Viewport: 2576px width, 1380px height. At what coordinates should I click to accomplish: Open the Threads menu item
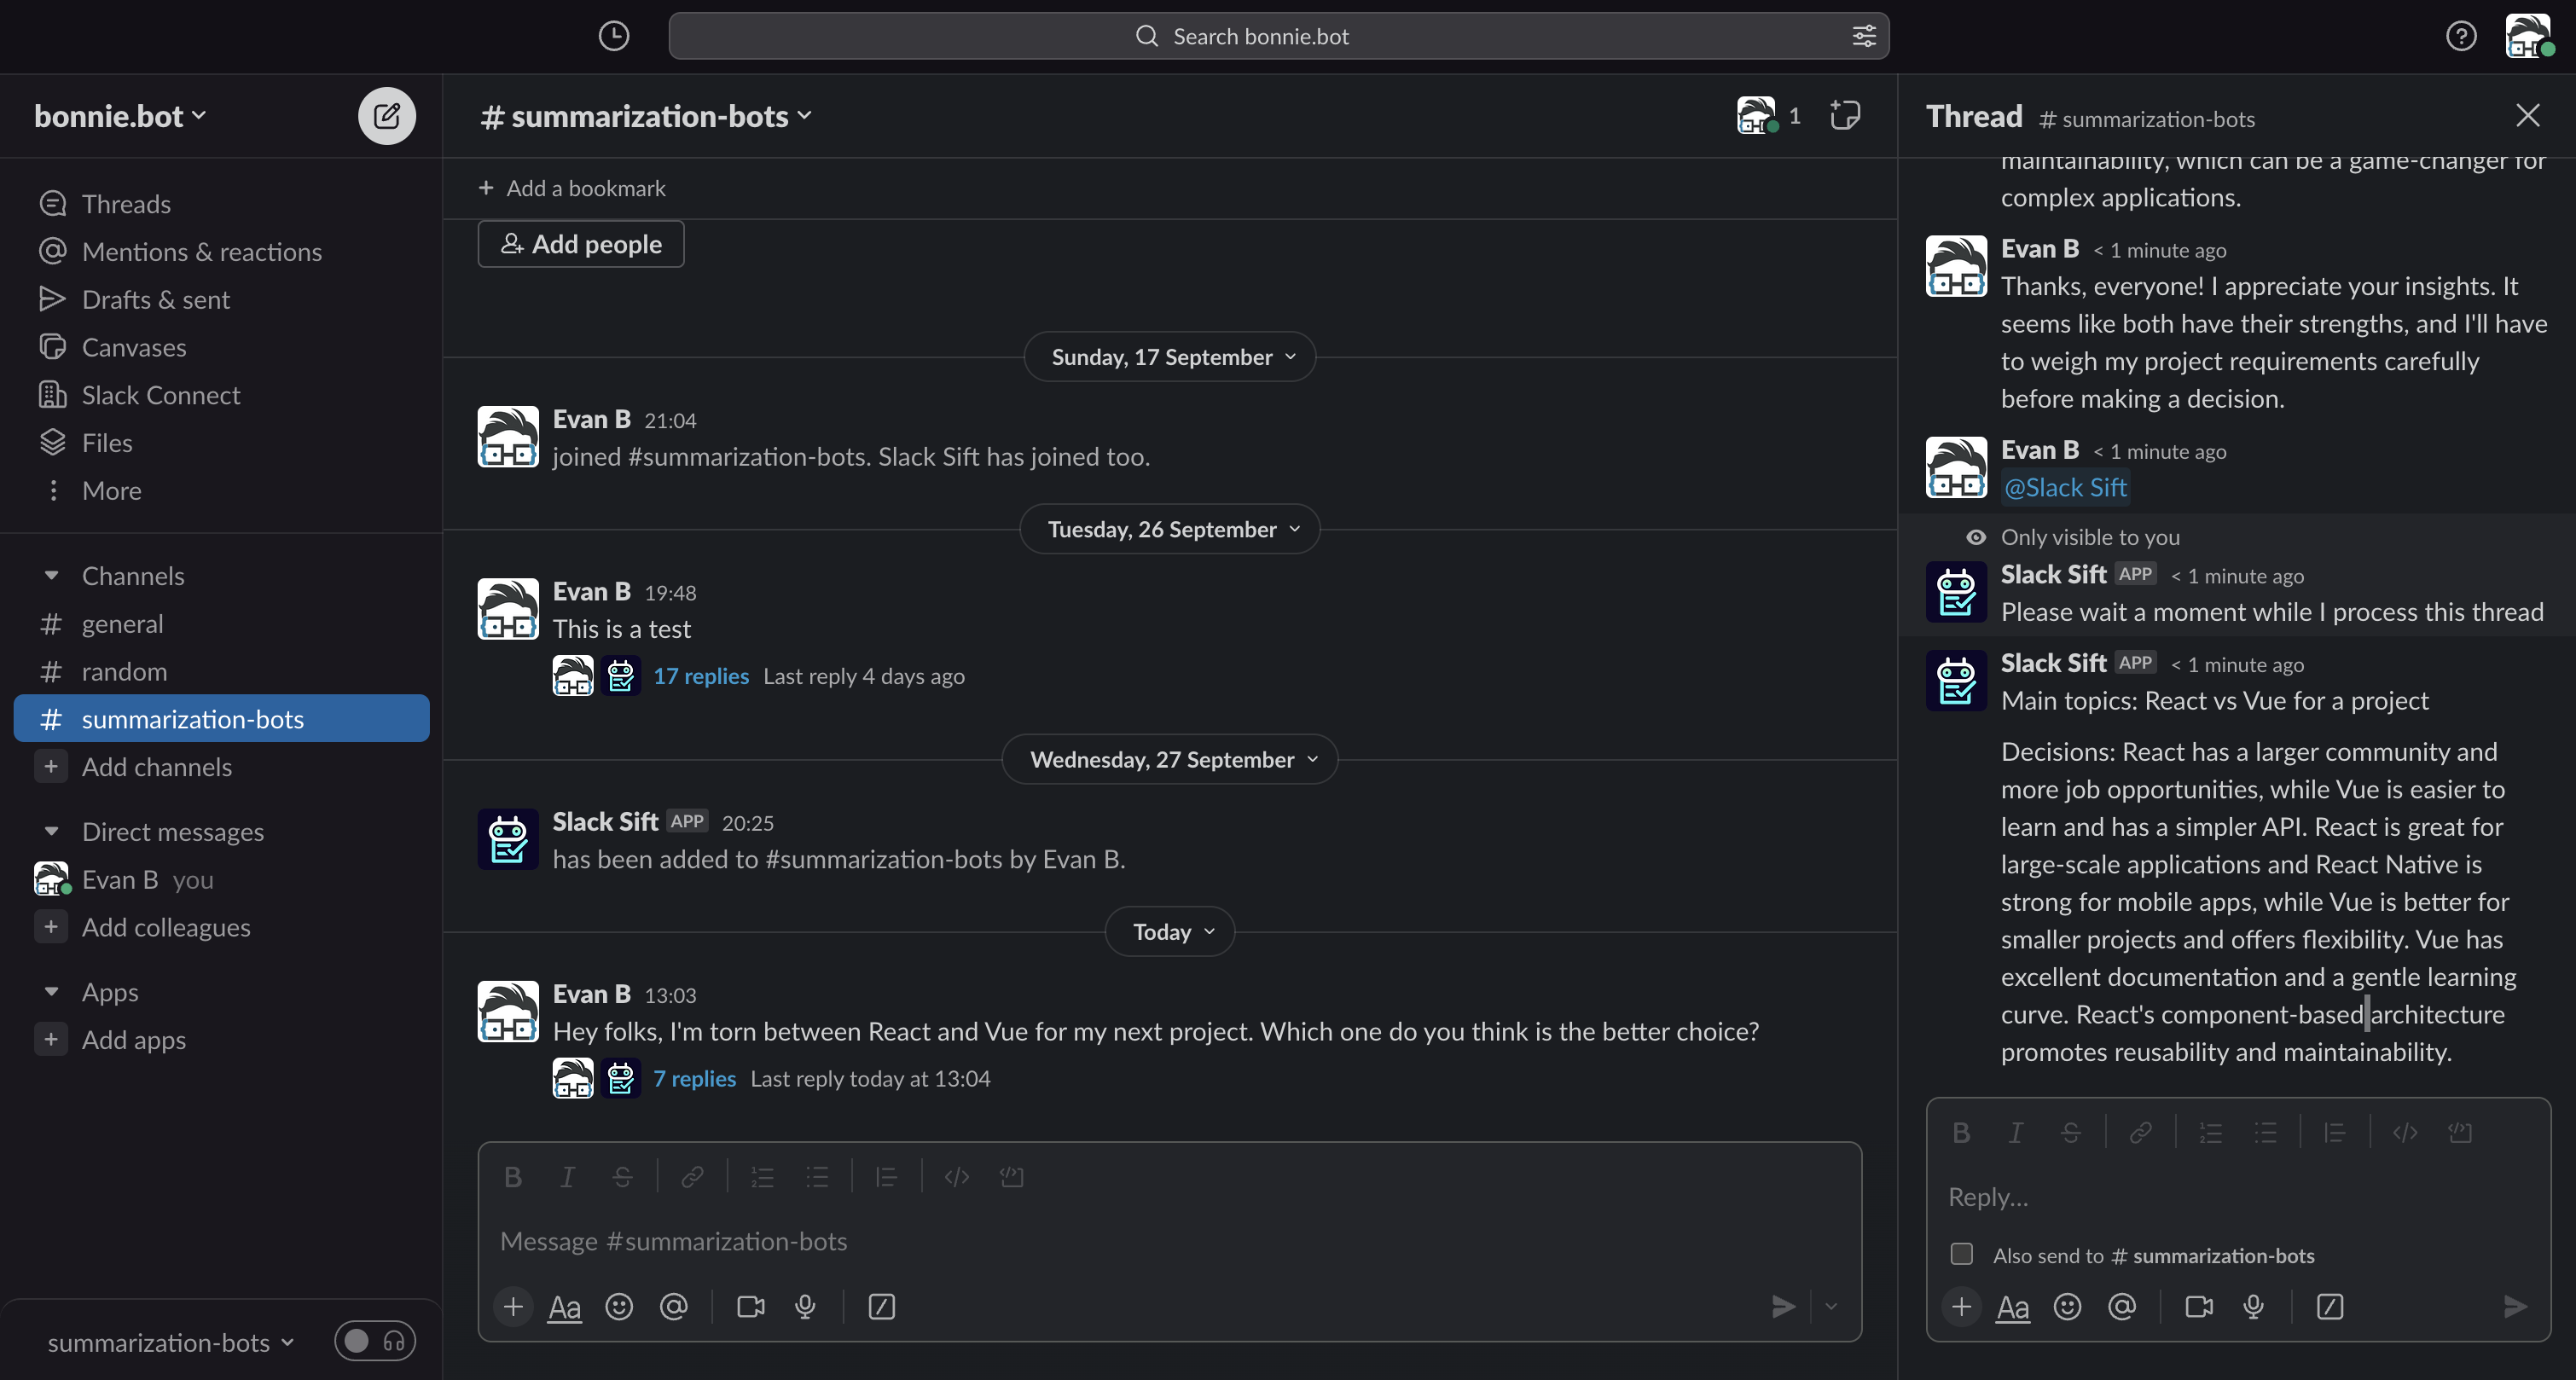[x=126, y=203]
